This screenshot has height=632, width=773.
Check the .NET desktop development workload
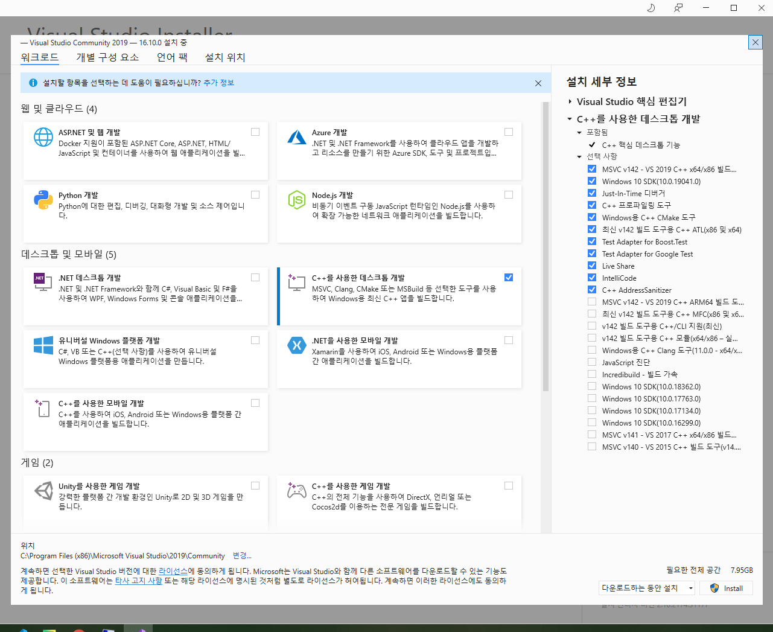(255, 277)
